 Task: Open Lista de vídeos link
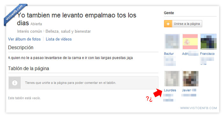59,39
